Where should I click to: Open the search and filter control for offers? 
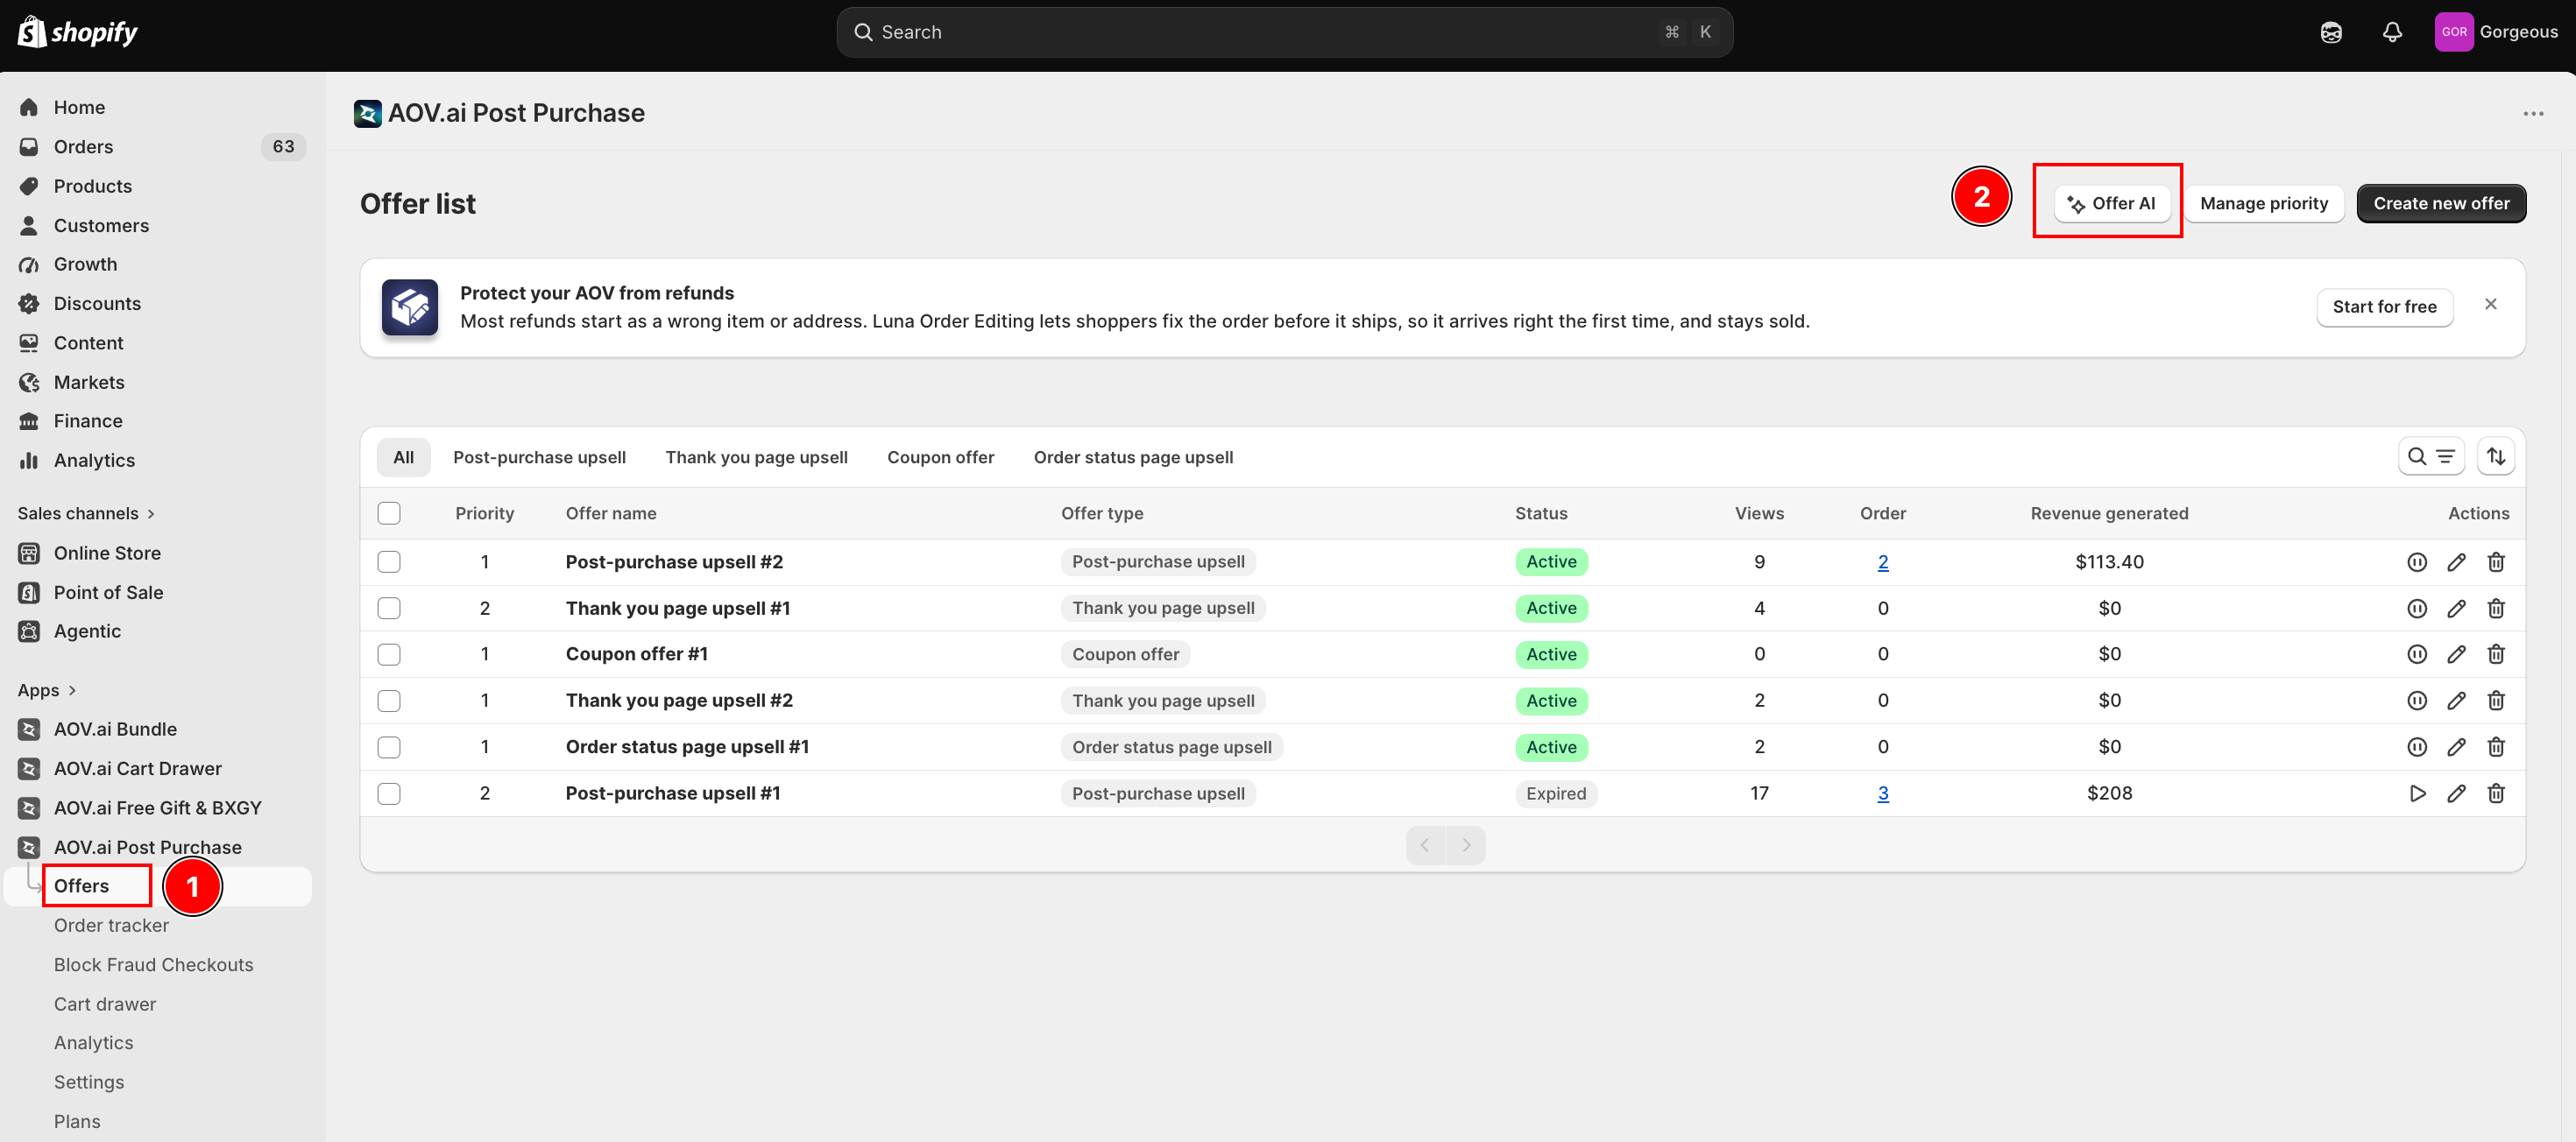2431,456
